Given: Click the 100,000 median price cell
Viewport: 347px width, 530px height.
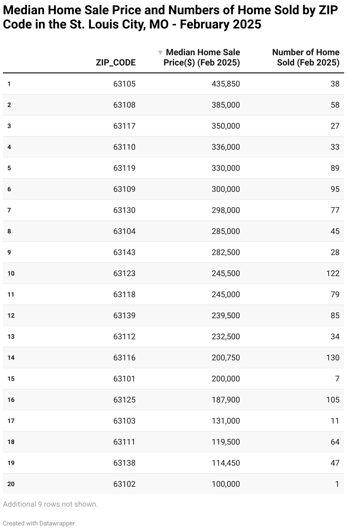Looking at the screenshot, I should click(226, 484).
